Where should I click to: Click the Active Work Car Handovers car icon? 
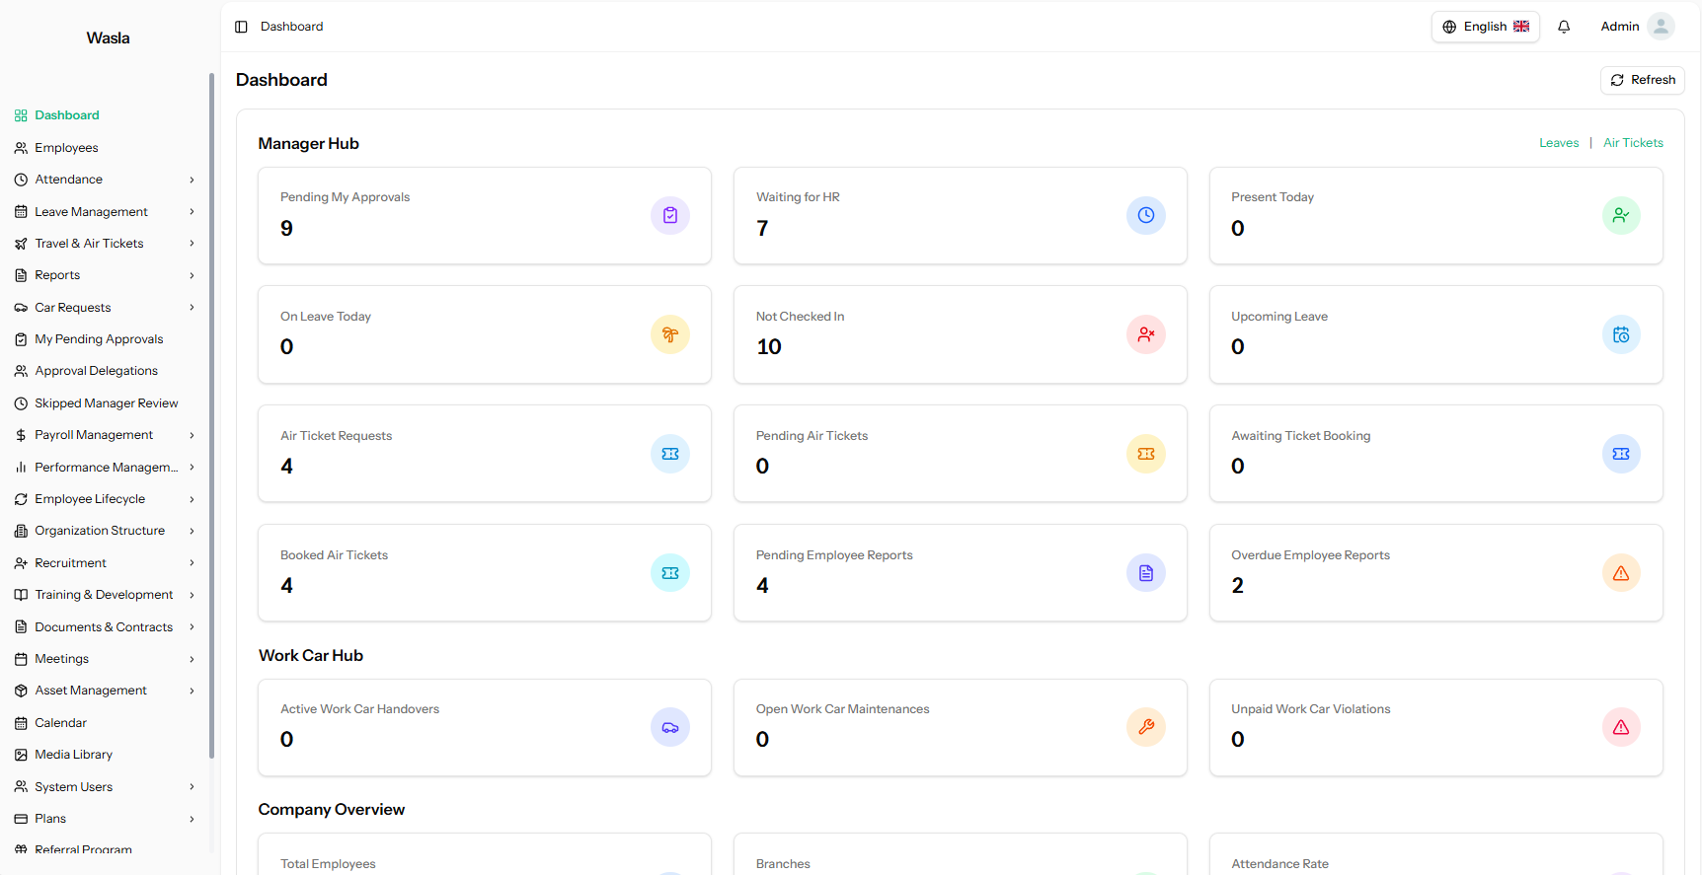[670, 727]
